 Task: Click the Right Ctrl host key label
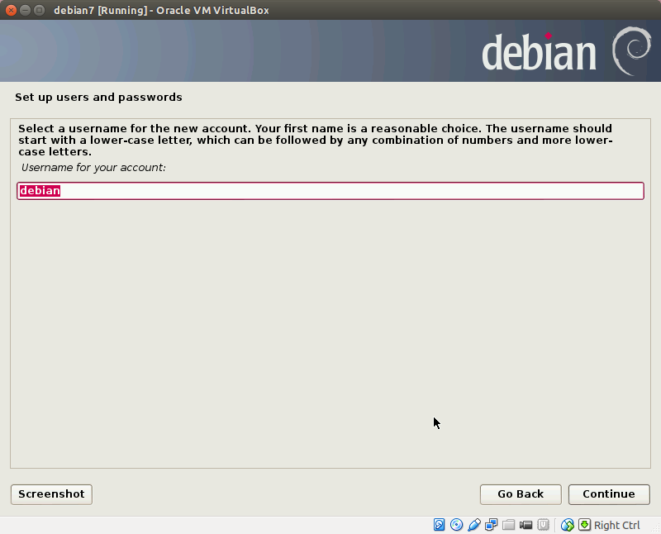coord(616,525)
